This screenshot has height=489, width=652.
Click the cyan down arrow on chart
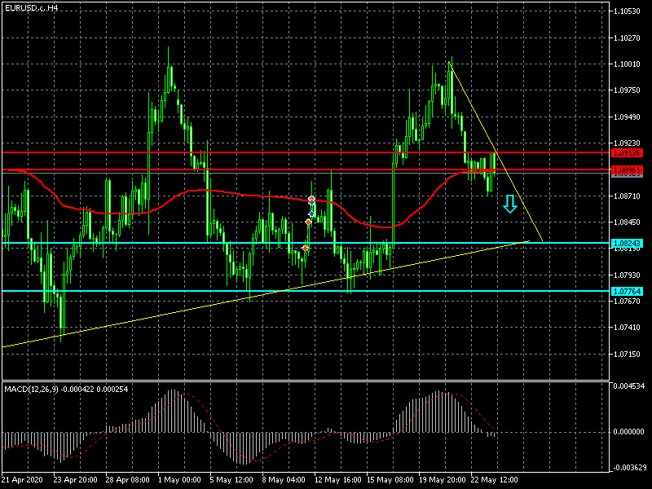pyautogui.click(x=510, y=204)
